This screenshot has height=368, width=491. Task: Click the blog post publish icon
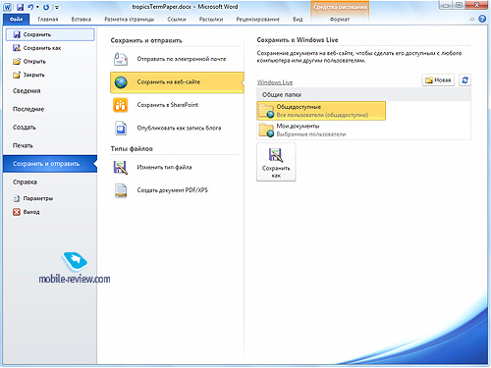click(121, 129)
